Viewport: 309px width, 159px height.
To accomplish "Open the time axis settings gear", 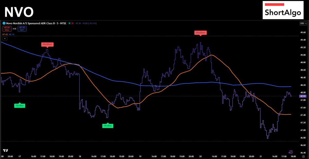I will 304,157.
